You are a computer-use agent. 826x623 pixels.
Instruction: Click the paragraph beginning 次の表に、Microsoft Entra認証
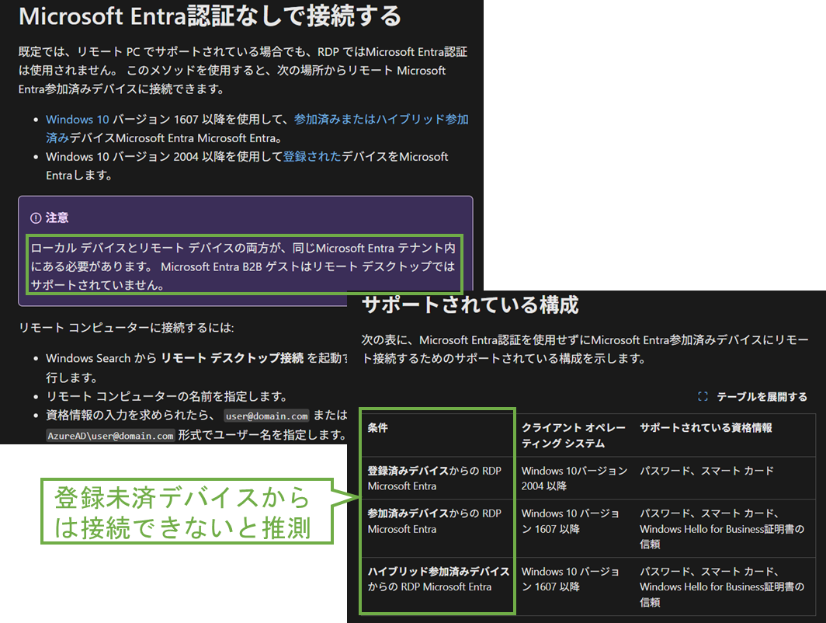coord(585,349)
